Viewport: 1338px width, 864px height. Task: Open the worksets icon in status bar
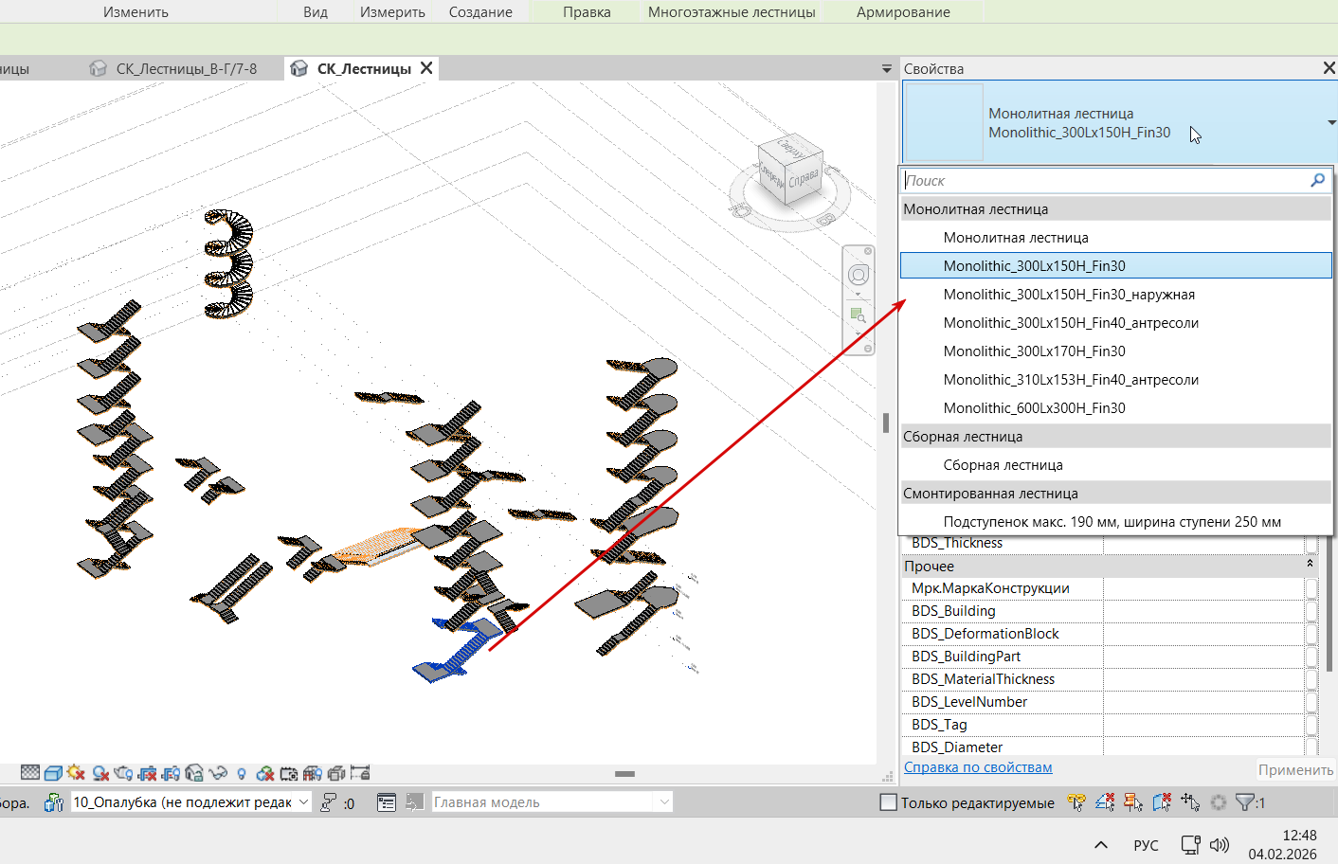point(54,802)
